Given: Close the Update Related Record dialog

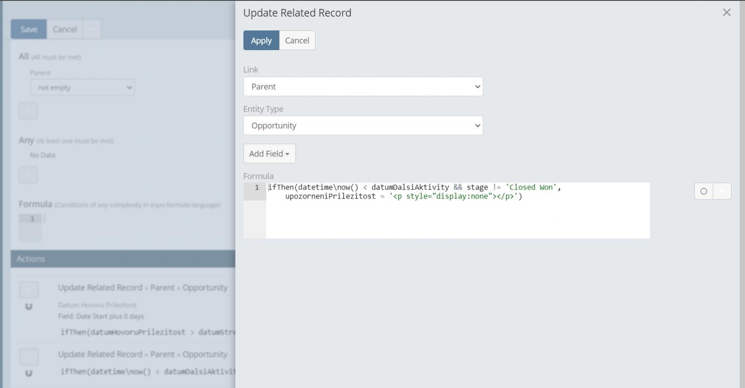Looking at the screenshot, I should coord(727,13).
